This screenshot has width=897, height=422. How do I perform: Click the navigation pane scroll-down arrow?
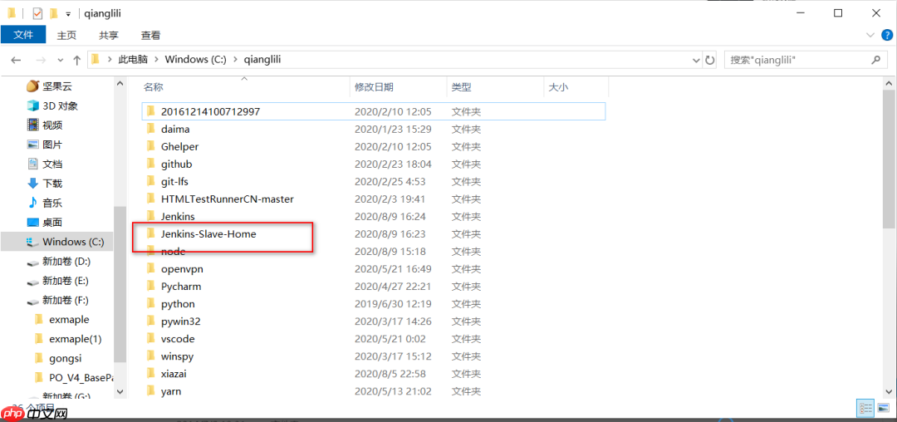120,392
